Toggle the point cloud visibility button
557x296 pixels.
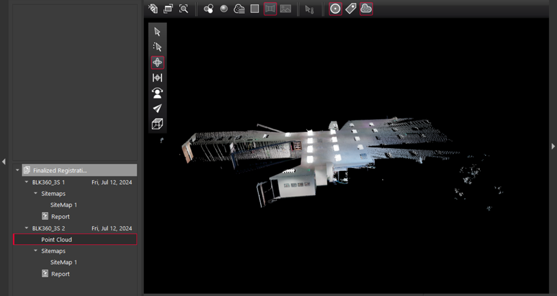366,9
